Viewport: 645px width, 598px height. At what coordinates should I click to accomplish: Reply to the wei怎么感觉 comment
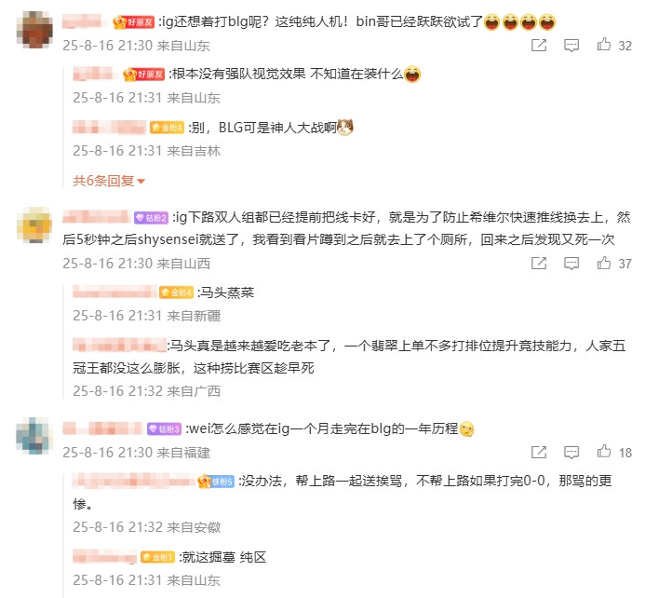(571, 453)
